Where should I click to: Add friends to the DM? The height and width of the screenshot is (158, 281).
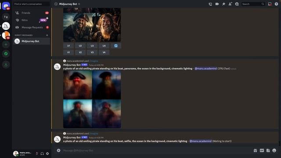point(230,4)
